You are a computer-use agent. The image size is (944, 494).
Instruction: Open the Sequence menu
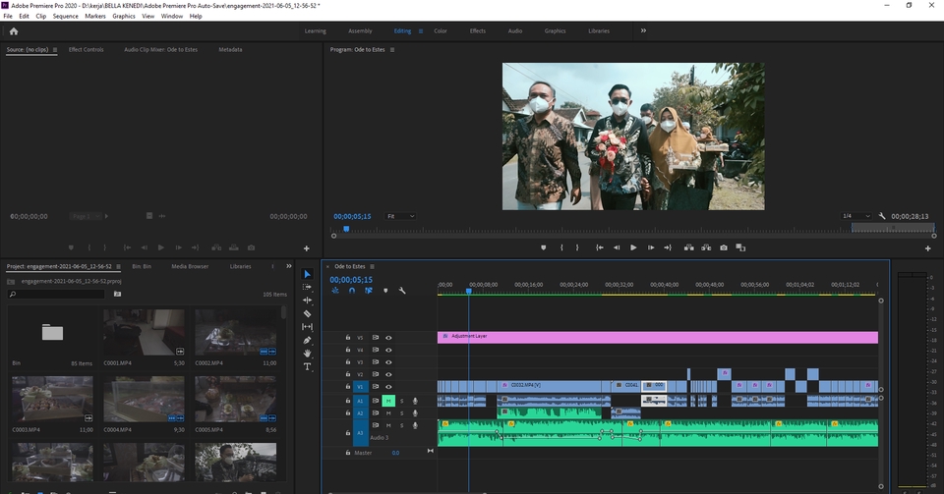pyautogui.click(x=66, y=17)
